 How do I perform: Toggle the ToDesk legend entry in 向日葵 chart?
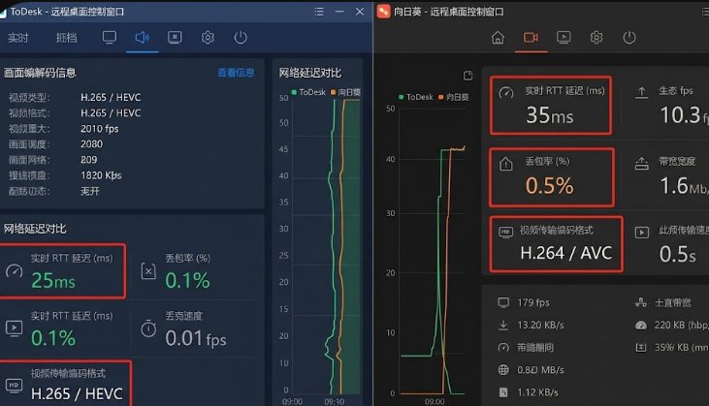pyautogui.click(x=416, y=97)
